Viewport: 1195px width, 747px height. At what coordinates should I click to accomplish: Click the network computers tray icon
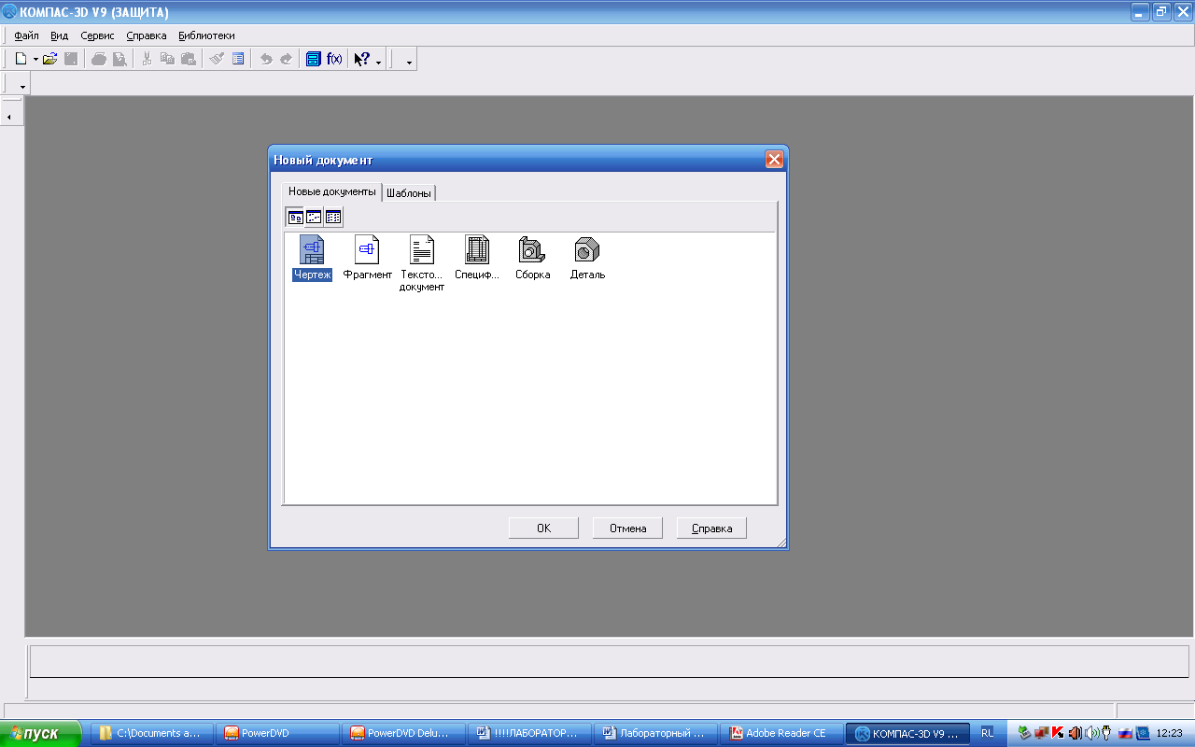1041,733
